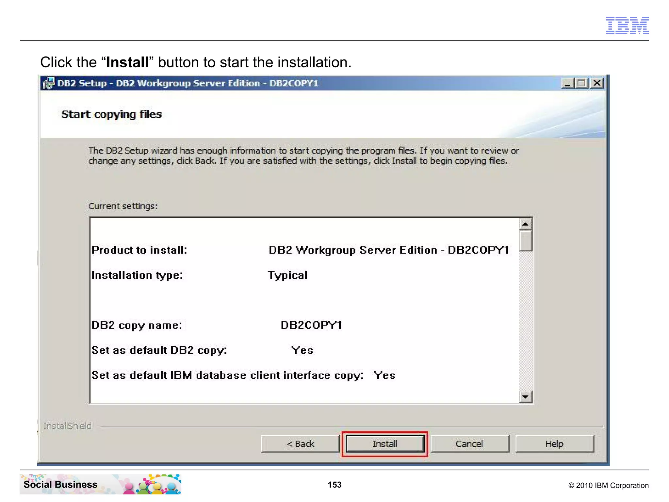Click 'DB2 Workgroup Server Edition - DB2COPY1' value
Screen dimensions: 669x502
pos(389,250)
